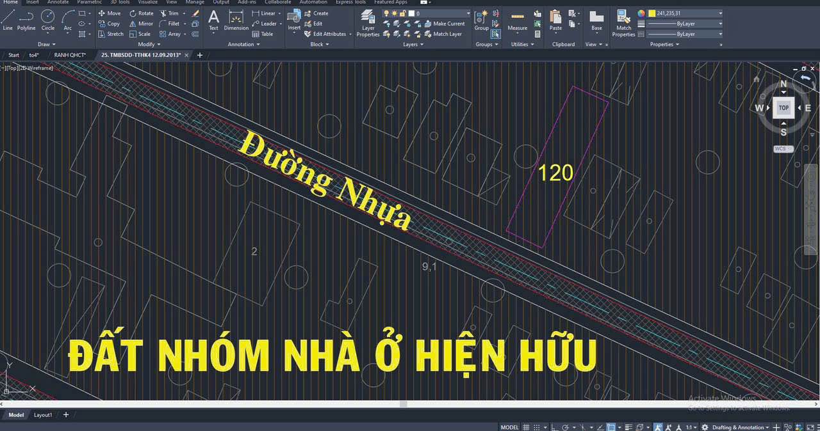
Task: Toggle the grid display in status bar
Action: point(526,427)
